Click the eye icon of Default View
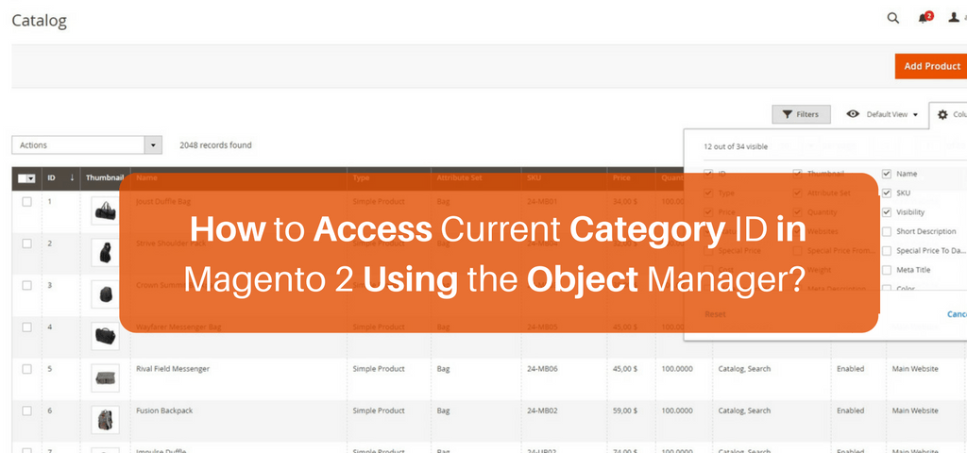This screenshot has height=453, width=967. tap(853, 114)
